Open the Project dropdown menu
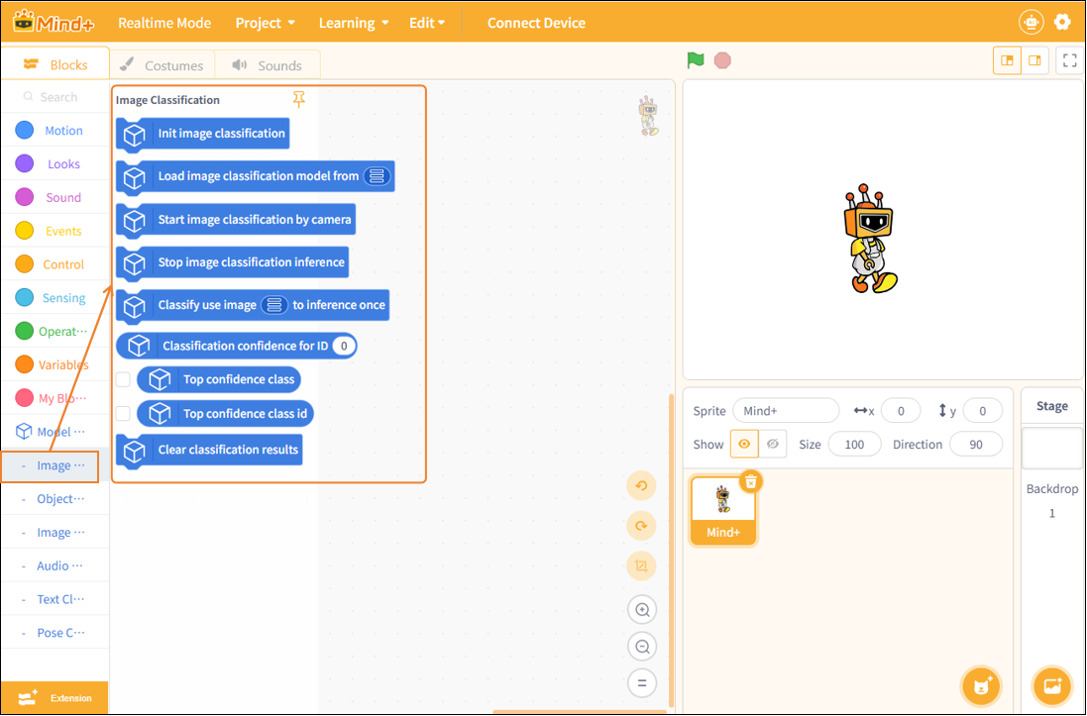 tap(266, 23)
